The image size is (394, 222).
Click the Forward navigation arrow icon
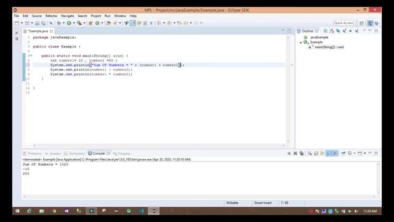(x=196, y=23)
